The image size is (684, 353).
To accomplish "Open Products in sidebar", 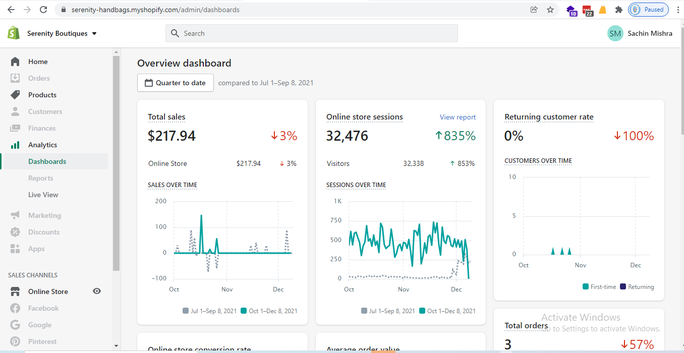I will point(42,95).
